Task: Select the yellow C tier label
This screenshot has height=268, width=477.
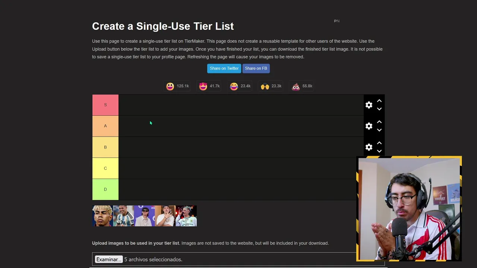Action: 105,168
